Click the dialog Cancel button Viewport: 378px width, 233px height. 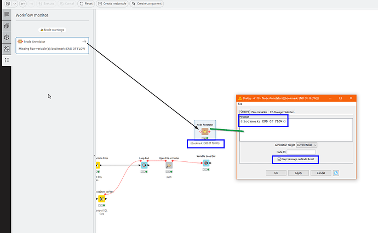320,173
